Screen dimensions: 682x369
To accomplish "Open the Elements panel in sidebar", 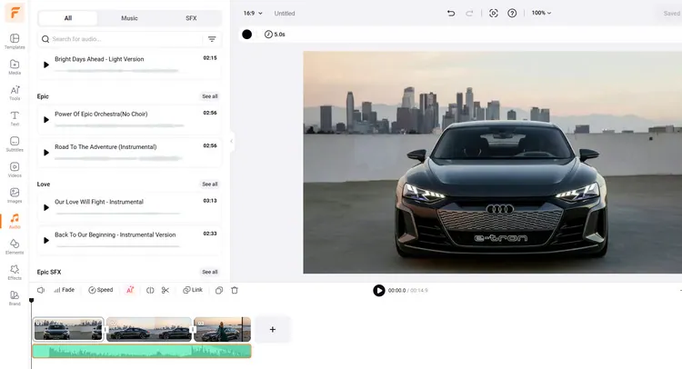I will click(x=15, y=246).
